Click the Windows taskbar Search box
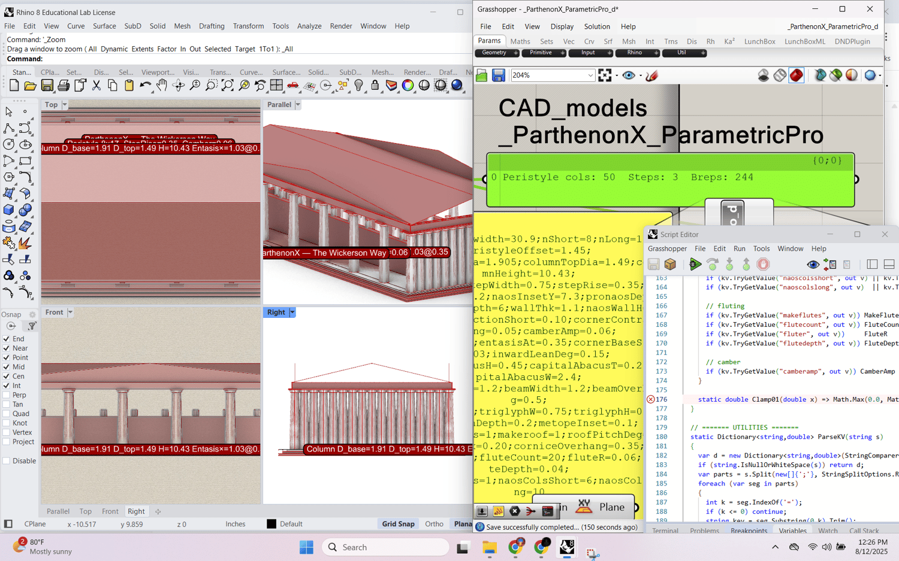This screenshot has height=561, width=899. [386, 548]
